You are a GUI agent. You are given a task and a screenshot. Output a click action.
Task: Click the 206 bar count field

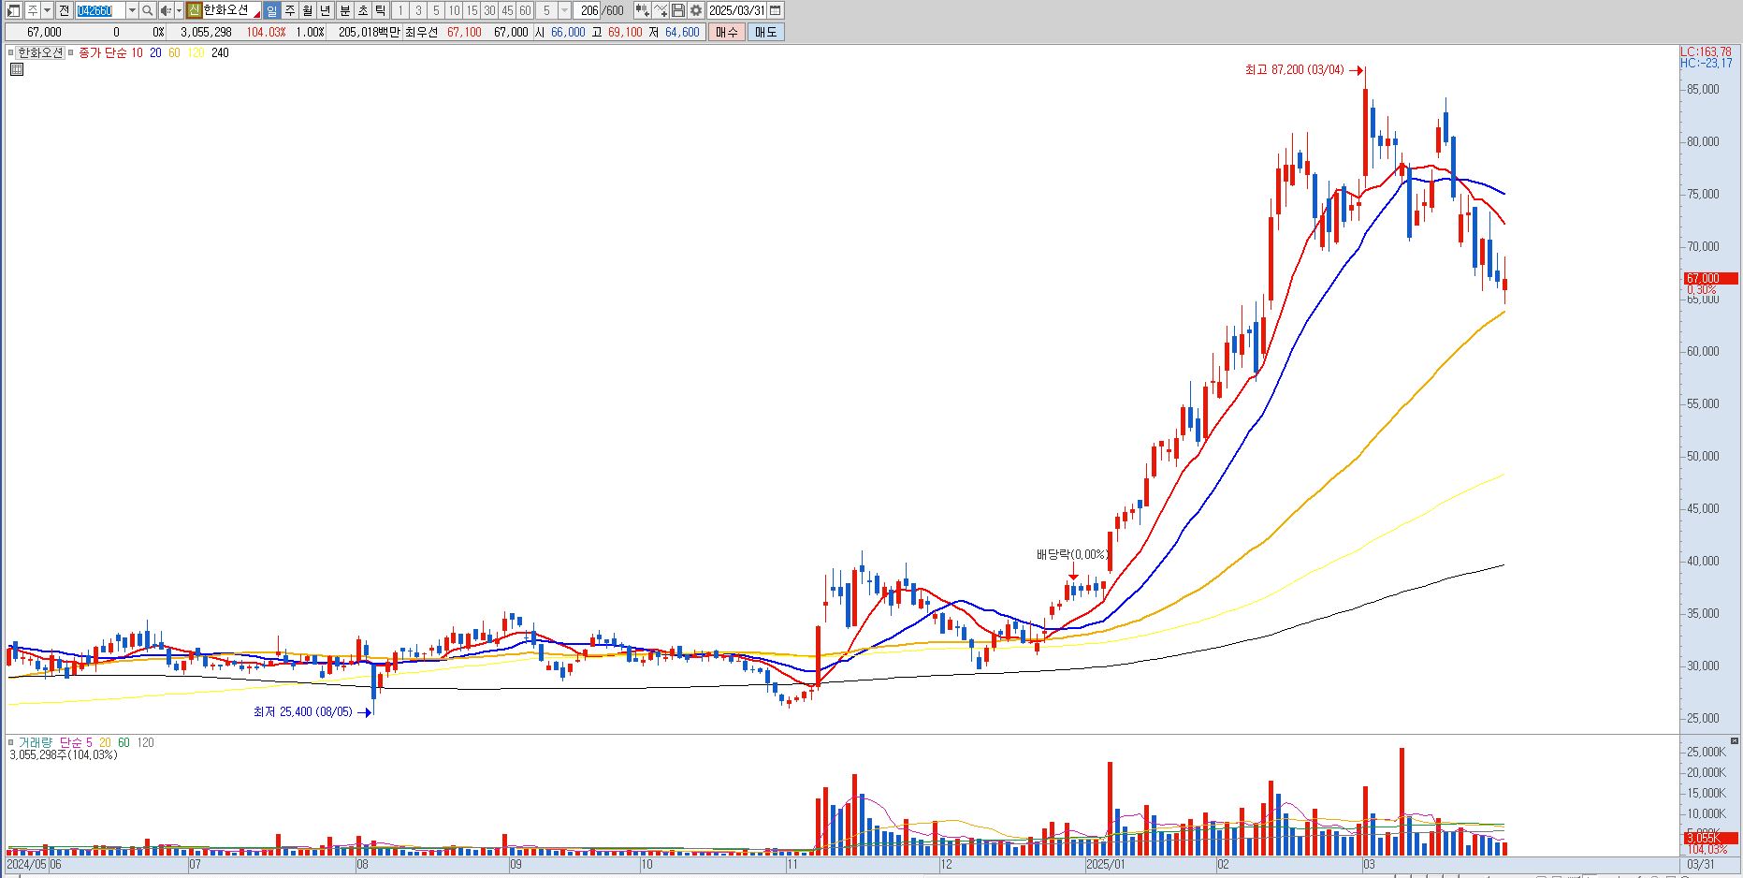coord(588,10)
